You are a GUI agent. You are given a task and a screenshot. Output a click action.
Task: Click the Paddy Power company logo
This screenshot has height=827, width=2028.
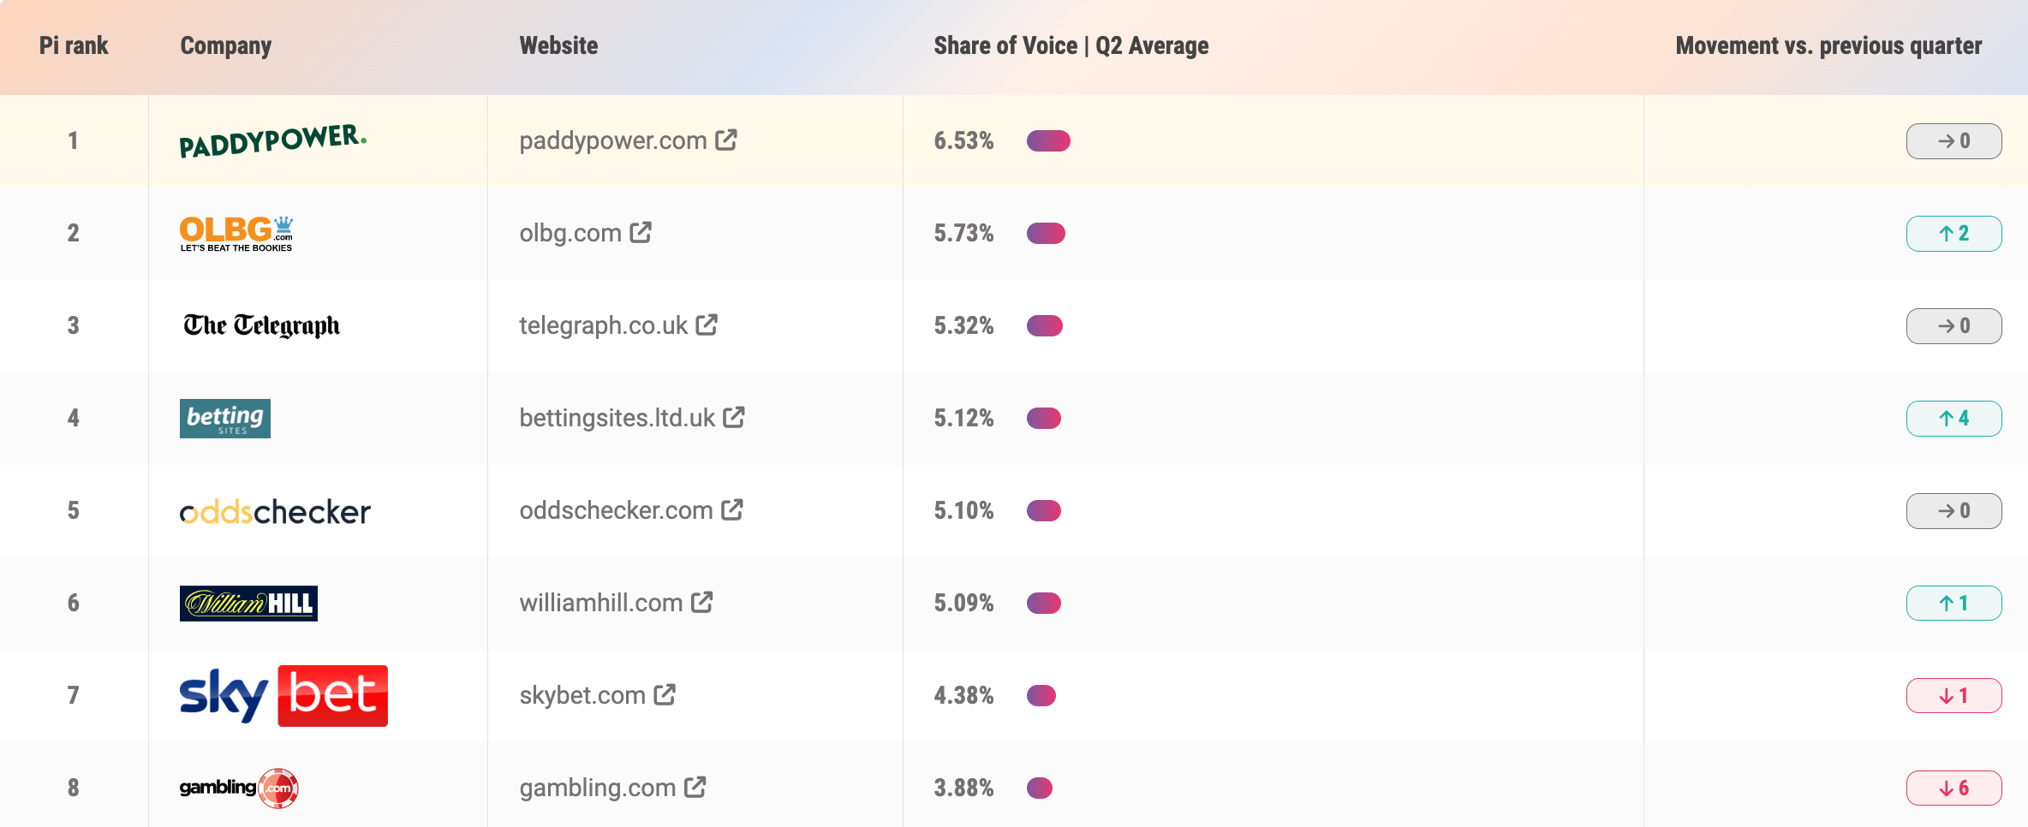(272, 140)
